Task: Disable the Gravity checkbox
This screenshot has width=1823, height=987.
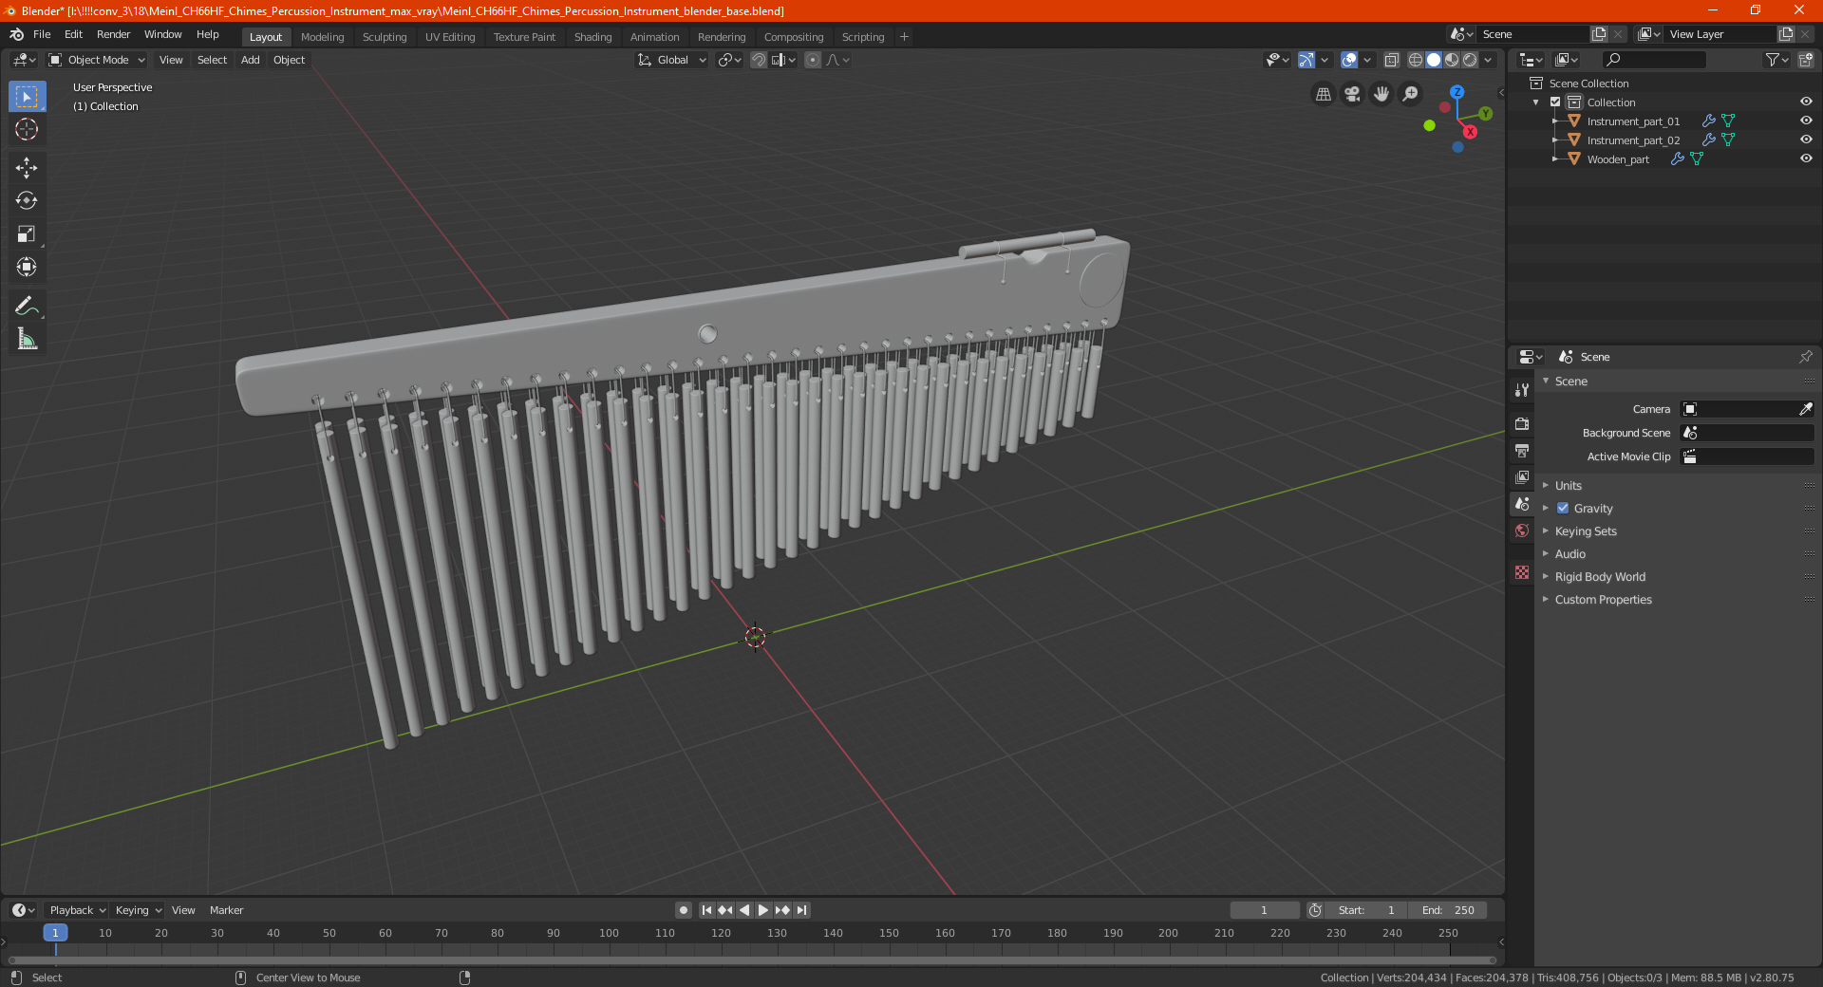Action: coord(1563,508)
